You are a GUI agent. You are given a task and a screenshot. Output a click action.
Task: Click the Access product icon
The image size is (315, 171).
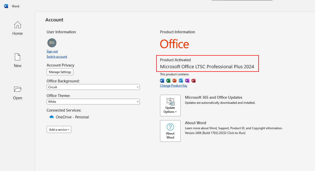tap(193, 81)
